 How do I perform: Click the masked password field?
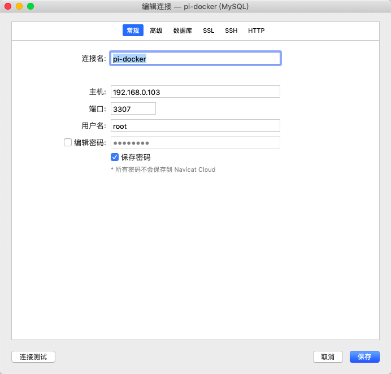point(195,142)
